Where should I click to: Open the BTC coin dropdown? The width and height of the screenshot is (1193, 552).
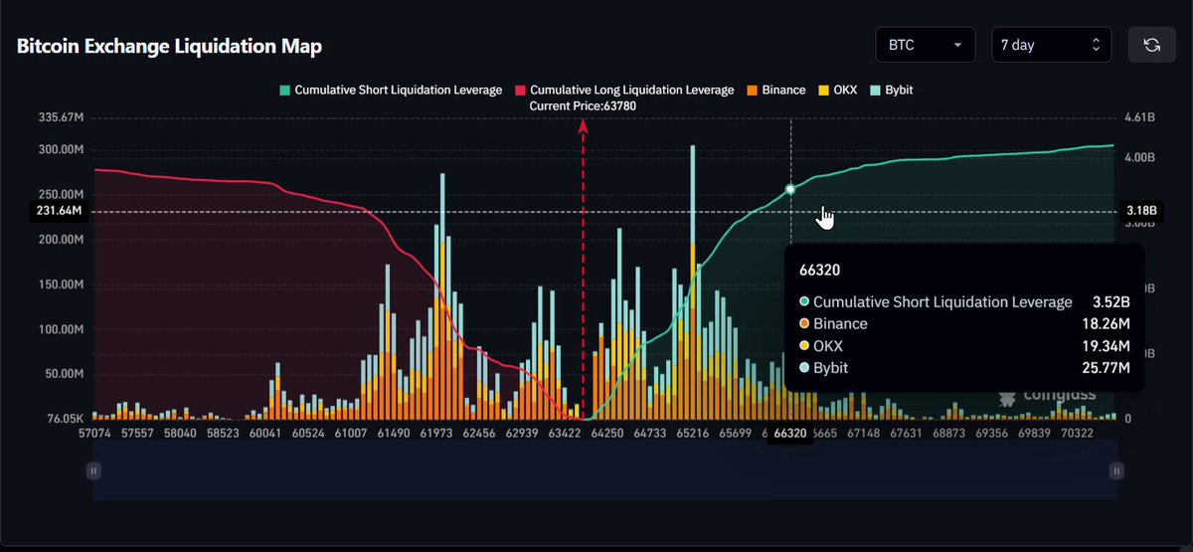[925, 45]
